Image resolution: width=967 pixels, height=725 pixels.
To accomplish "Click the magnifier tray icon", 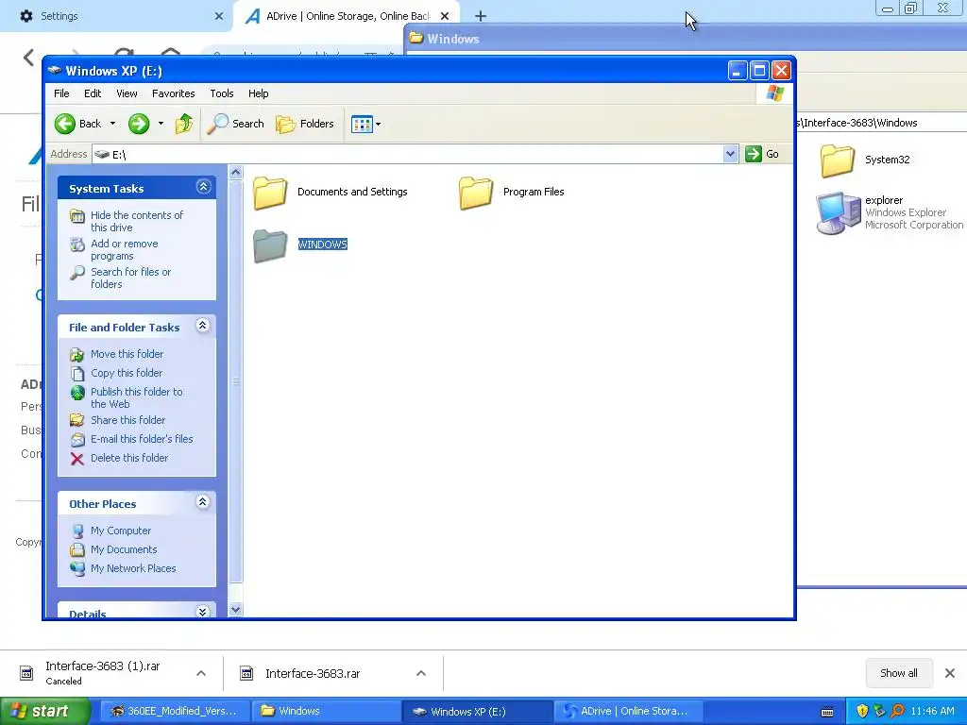I will click(897, 712).
